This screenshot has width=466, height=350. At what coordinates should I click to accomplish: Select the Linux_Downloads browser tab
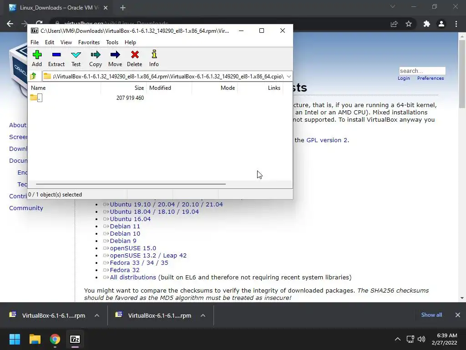tap(59, 8)
